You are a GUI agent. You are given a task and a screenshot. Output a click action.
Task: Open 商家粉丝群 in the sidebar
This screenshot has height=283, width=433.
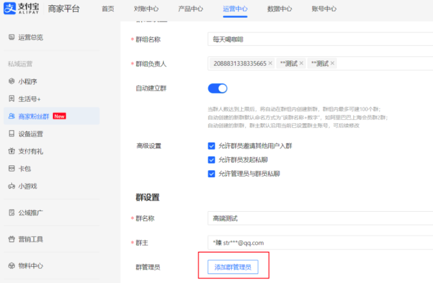click(33, 116)
